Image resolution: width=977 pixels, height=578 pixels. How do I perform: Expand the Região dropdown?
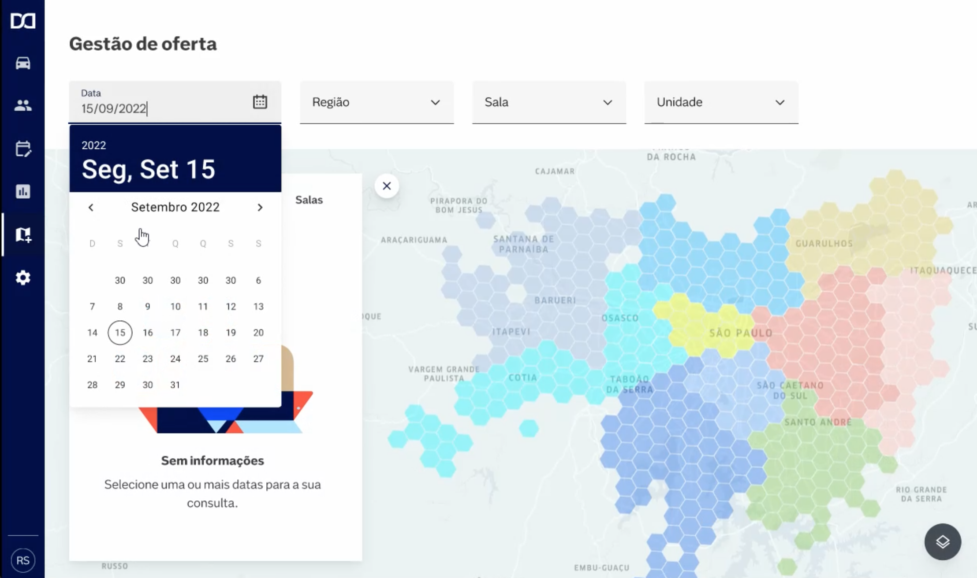[377, 102]
